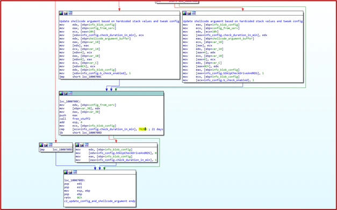Click 'mov [edx+info_config.check_duration_in_min], ecx' line
The image size is (337, 210).
(x=102, y=35)
